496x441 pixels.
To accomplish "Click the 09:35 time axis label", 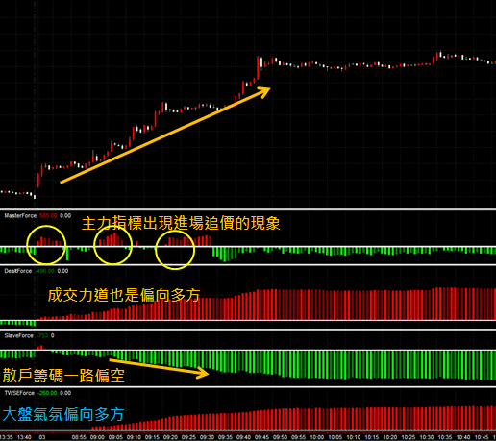I will [225, 437].
